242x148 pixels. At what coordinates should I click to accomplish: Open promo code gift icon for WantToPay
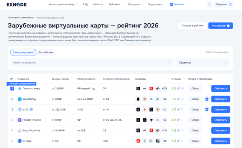pos(207,99)
